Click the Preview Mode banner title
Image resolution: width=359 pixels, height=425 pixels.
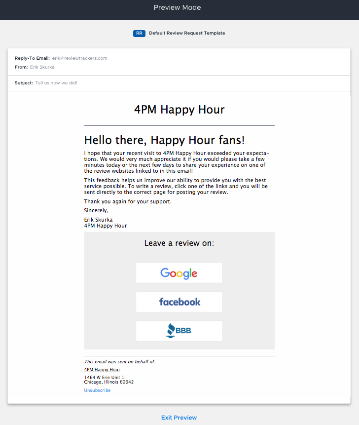[x=178, y=7]
